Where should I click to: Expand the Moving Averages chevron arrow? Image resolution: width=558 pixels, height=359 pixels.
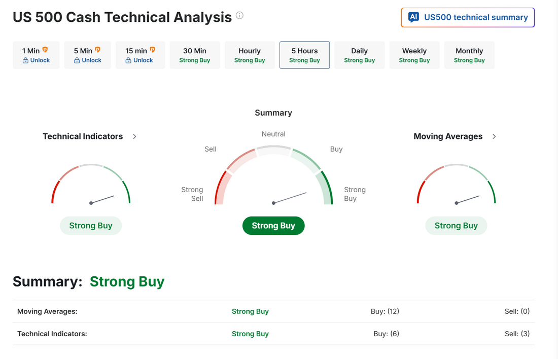[x=494, y=136]
